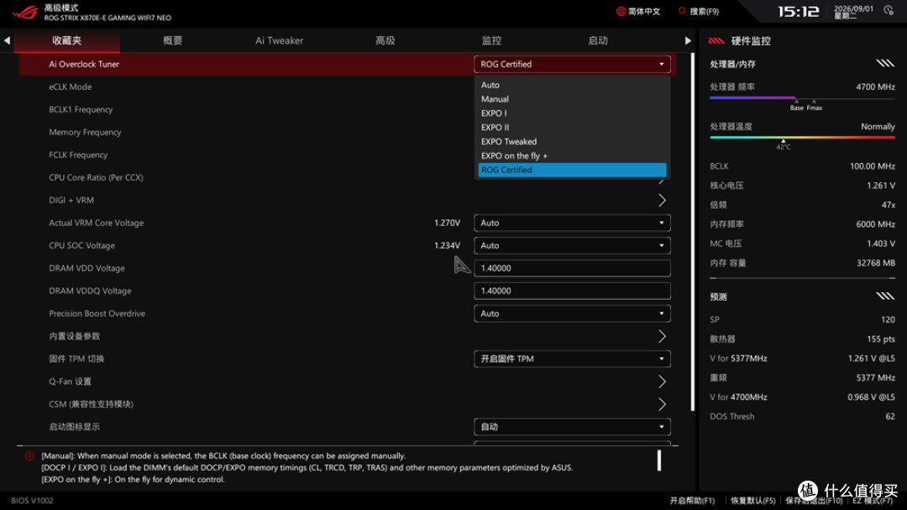Click 保存并退出(F10) button
Viewport: 907px width, 510px height.
click(x=813, y=501)
